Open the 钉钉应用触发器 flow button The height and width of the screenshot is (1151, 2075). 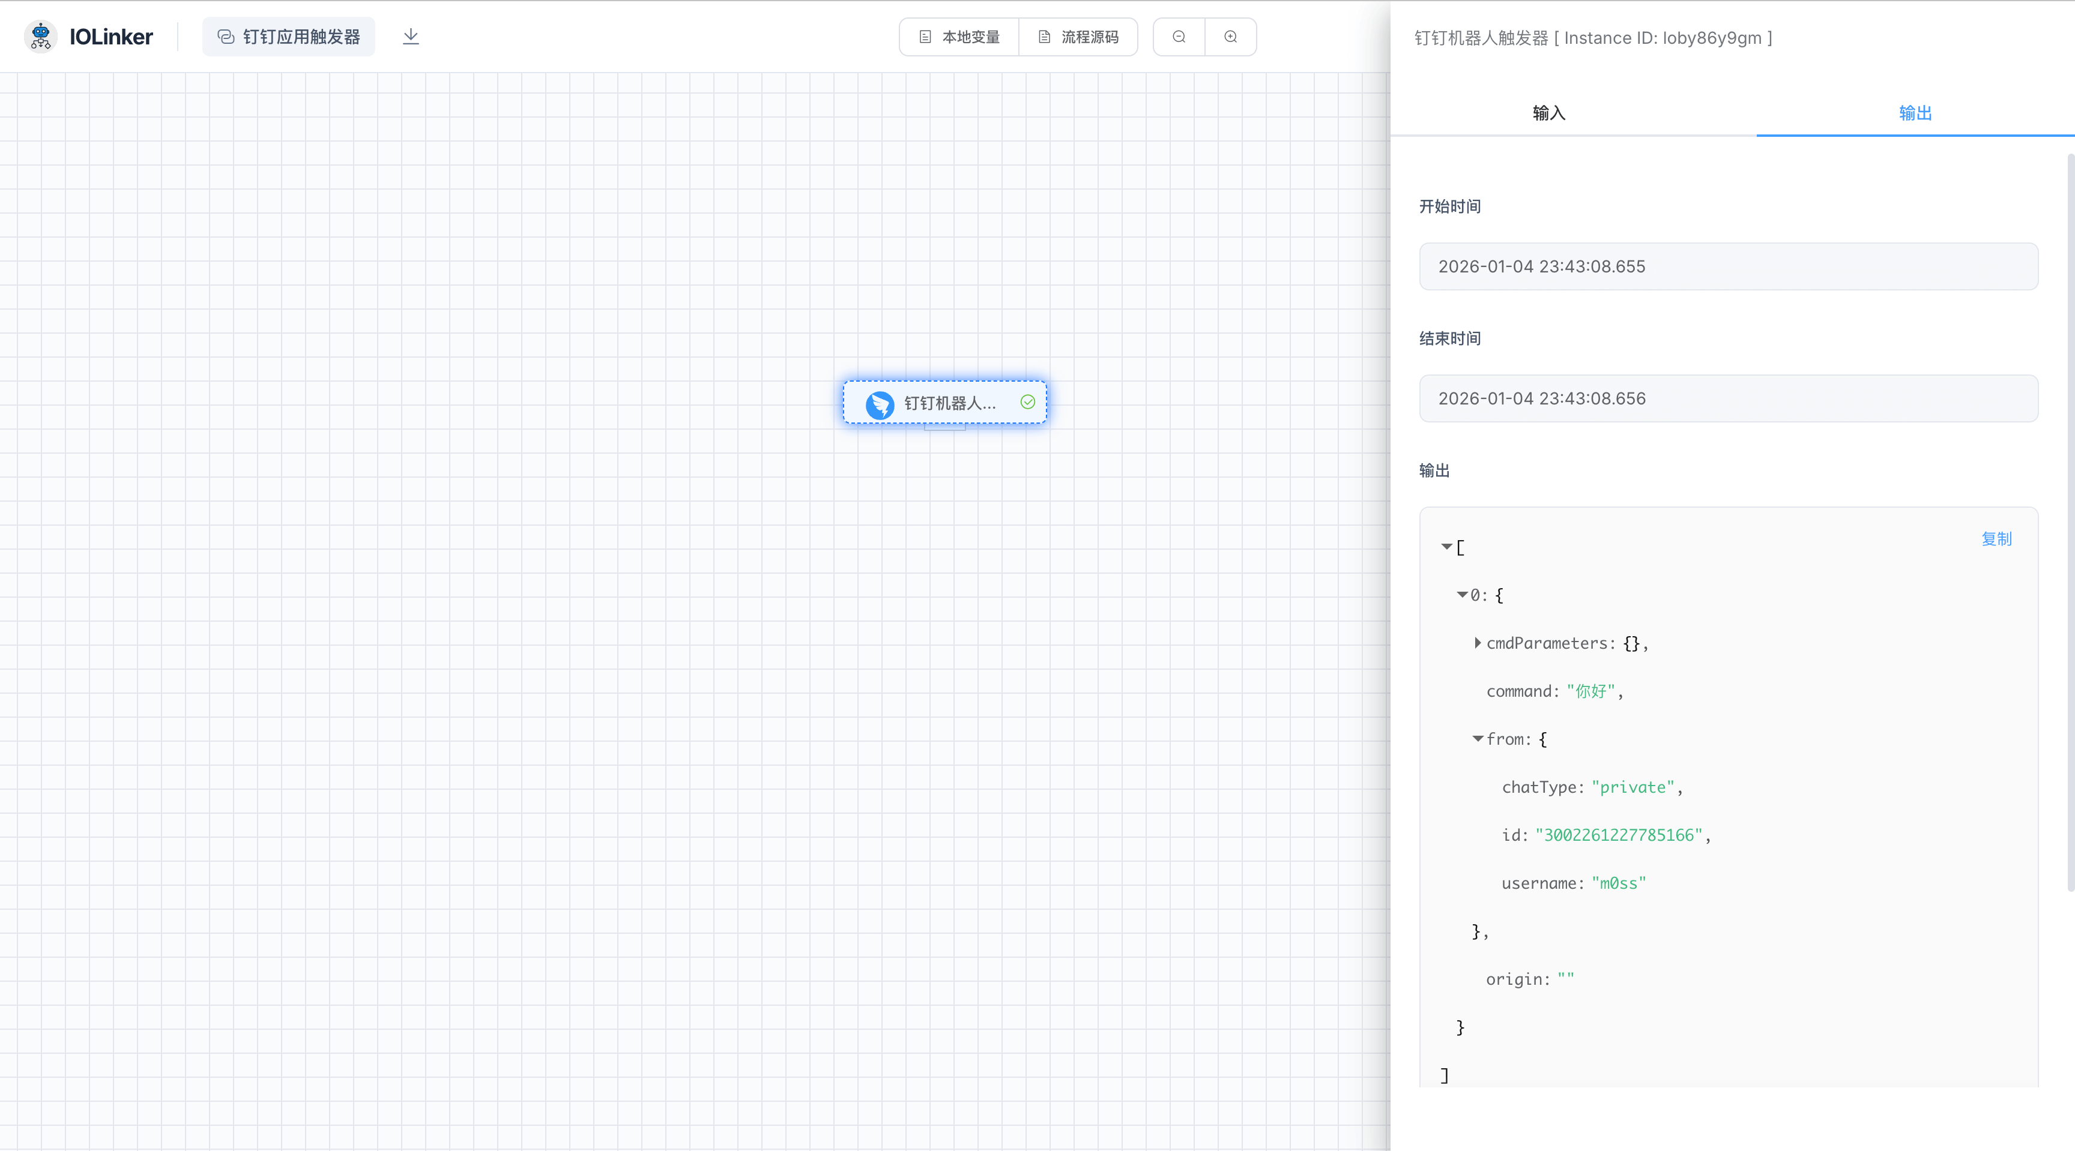pos(288,37)
